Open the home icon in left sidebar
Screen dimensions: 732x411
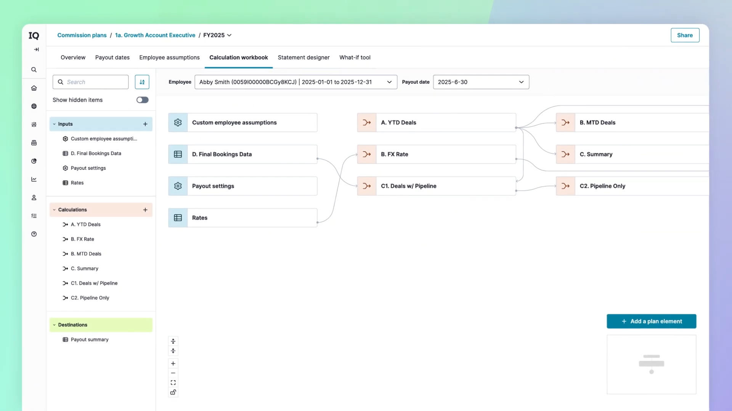(x=34, y=88)
